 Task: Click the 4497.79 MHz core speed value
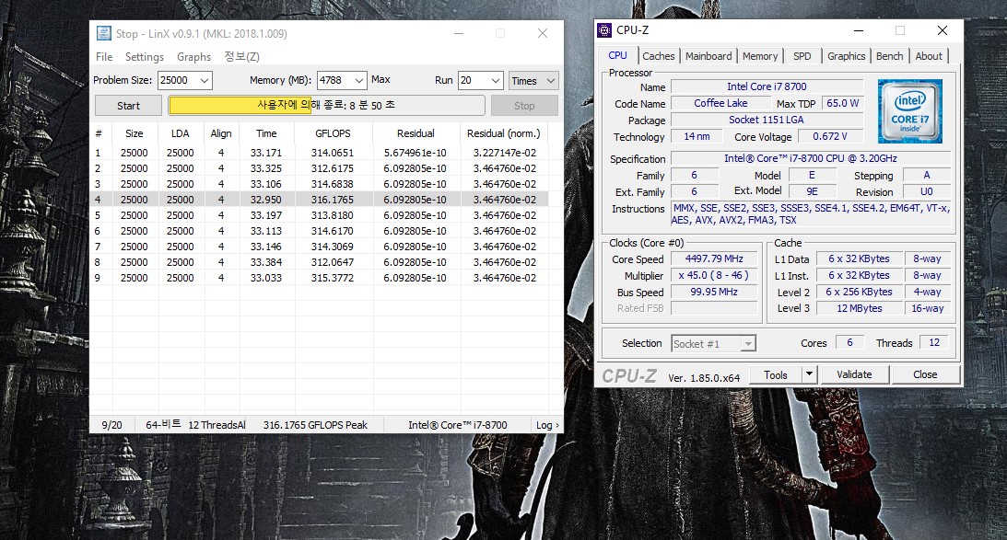click(714, 259)
